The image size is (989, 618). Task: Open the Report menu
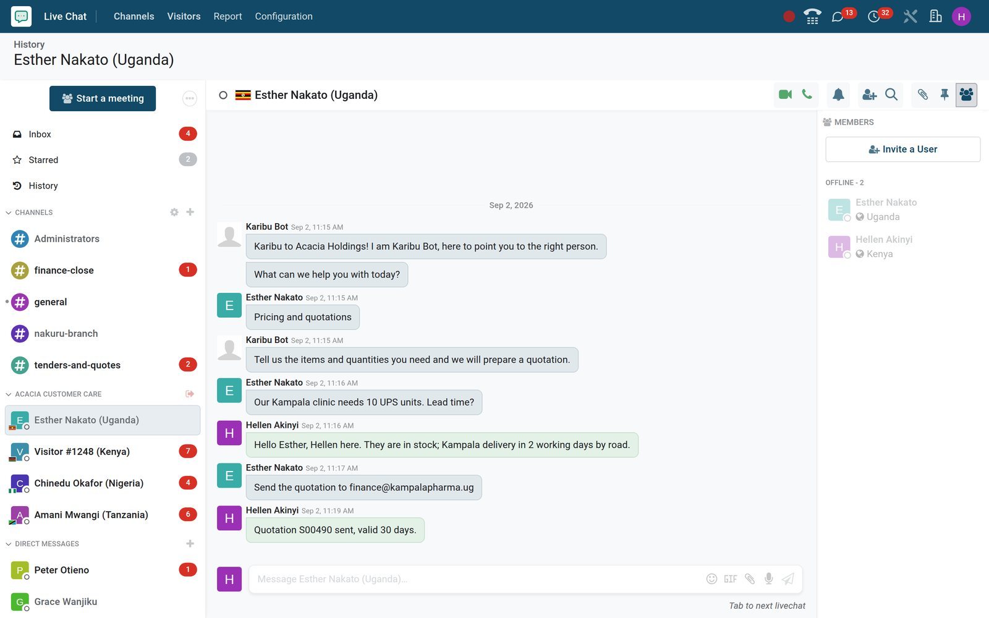(227, 16)
